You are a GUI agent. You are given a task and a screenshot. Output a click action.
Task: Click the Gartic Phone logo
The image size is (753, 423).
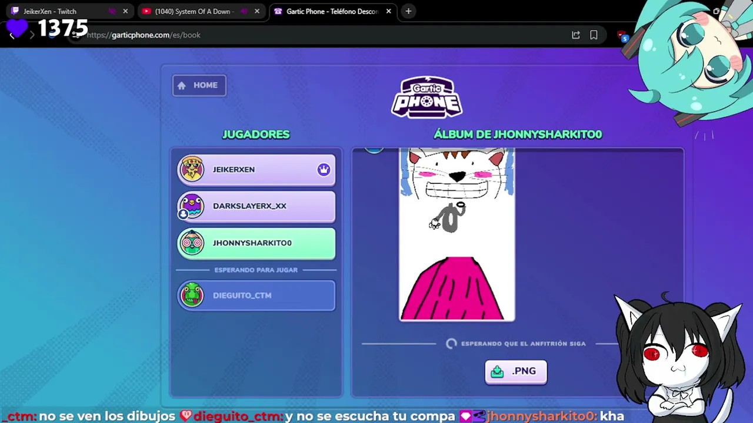427,98
